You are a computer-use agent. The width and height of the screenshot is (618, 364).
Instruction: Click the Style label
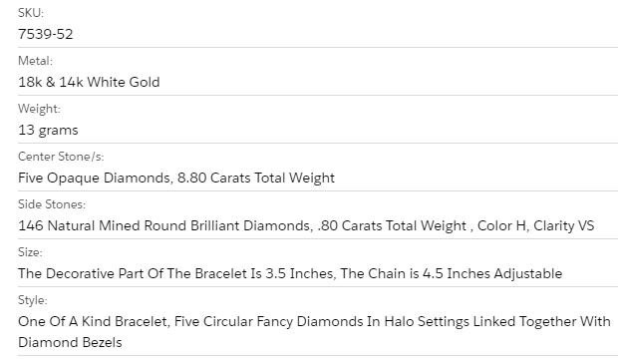point(32,300)
